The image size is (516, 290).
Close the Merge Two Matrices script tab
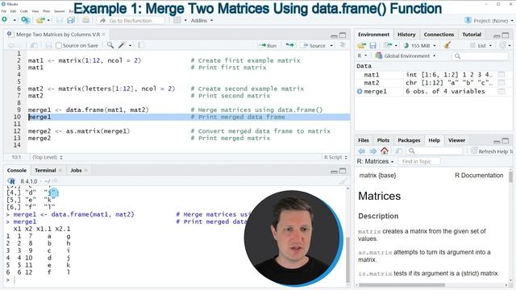pyautogui.click(x=104, y=34)
